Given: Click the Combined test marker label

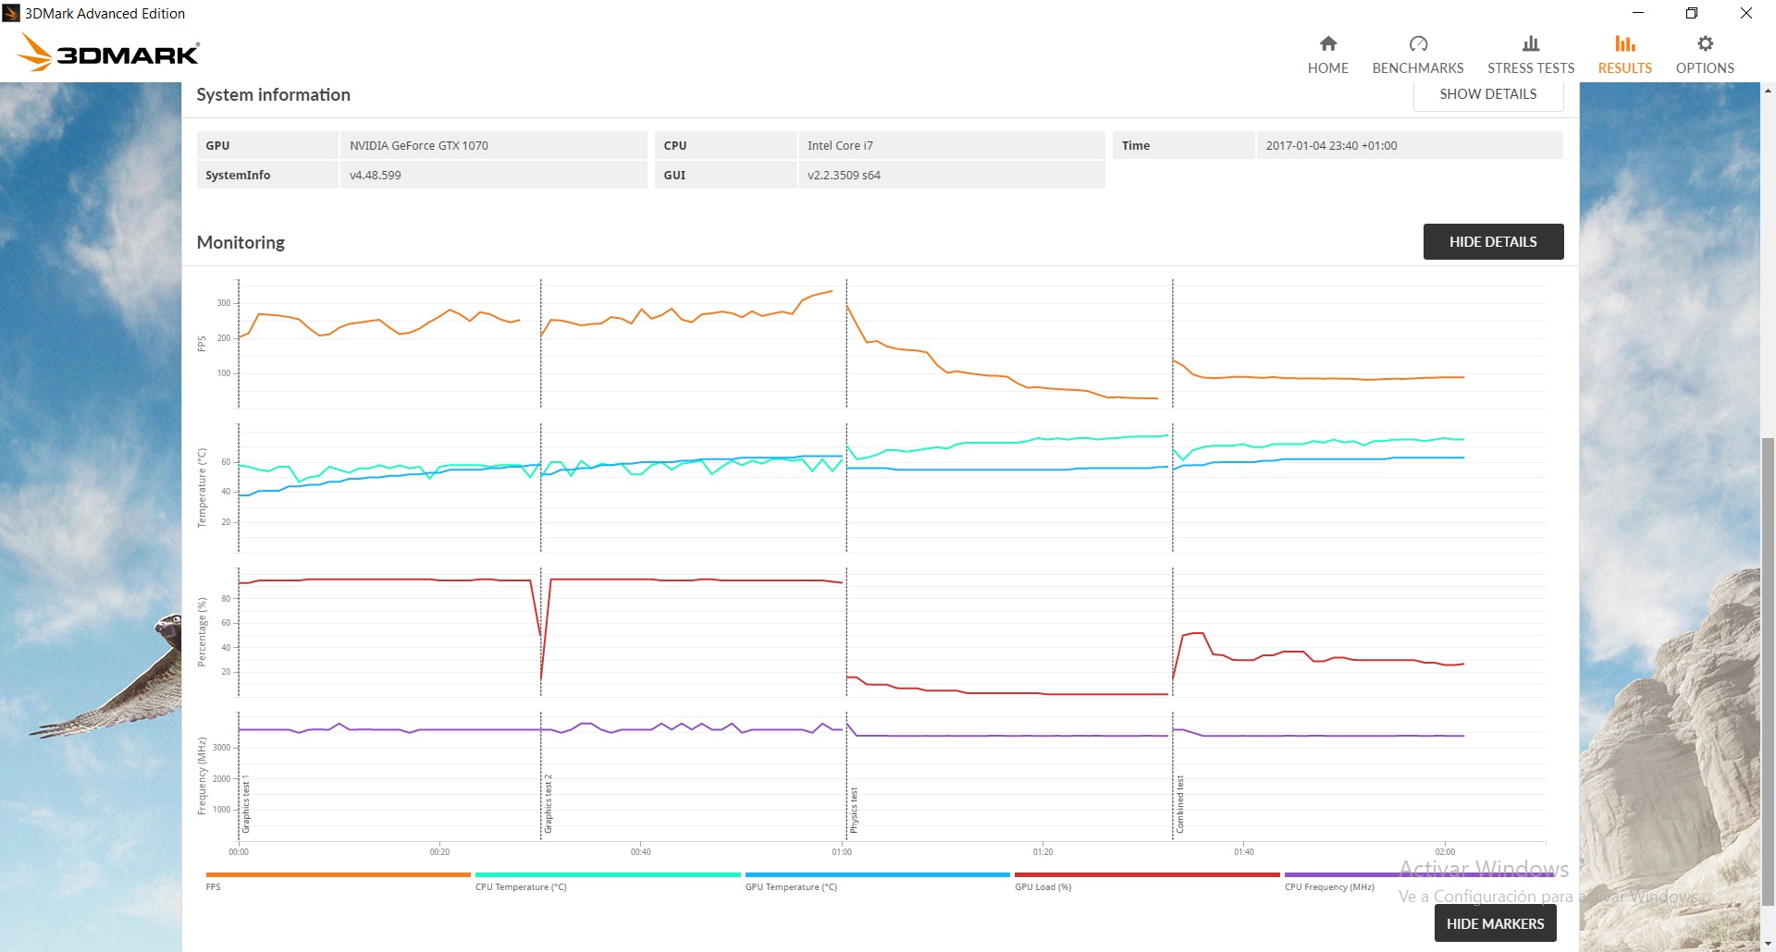Looking at the screenshot, I should (x=1180, y=805).
